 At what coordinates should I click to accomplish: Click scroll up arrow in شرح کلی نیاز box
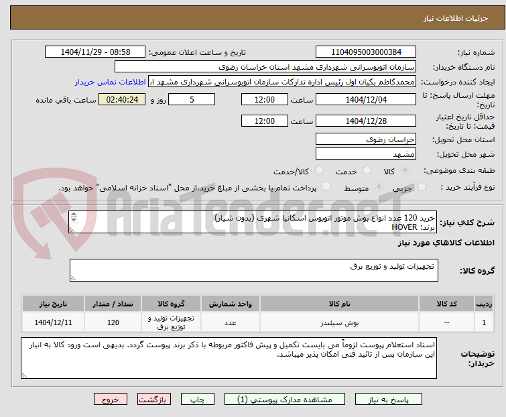pyautogui.click(x=74, y=215)
